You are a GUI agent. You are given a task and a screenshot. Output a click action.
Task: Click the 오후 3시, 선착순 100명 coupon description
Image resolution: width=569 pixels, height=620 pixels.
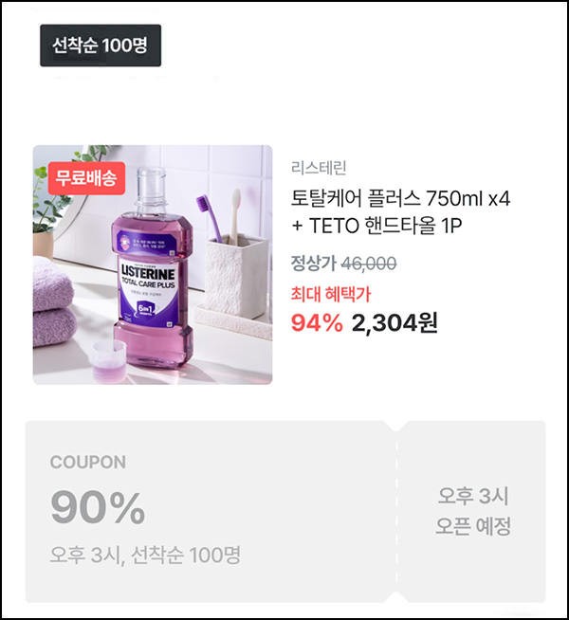145,555
